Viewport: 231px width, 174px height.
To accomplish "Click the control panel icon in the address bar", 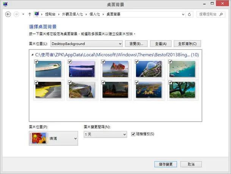I will point(37,14).
